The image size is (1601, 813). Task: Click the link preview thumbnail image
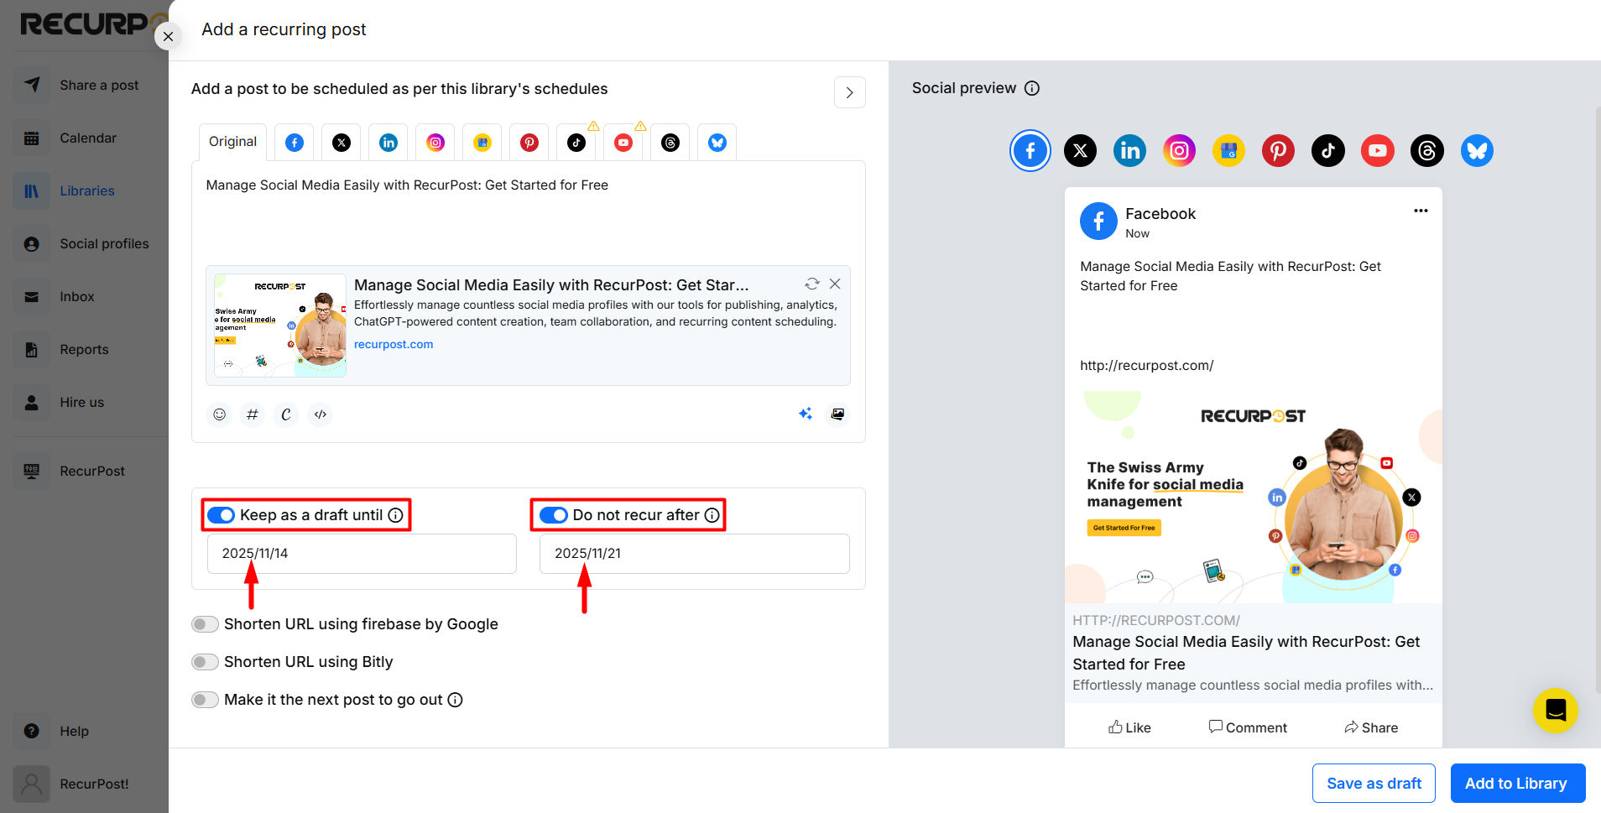coord(280,326)
